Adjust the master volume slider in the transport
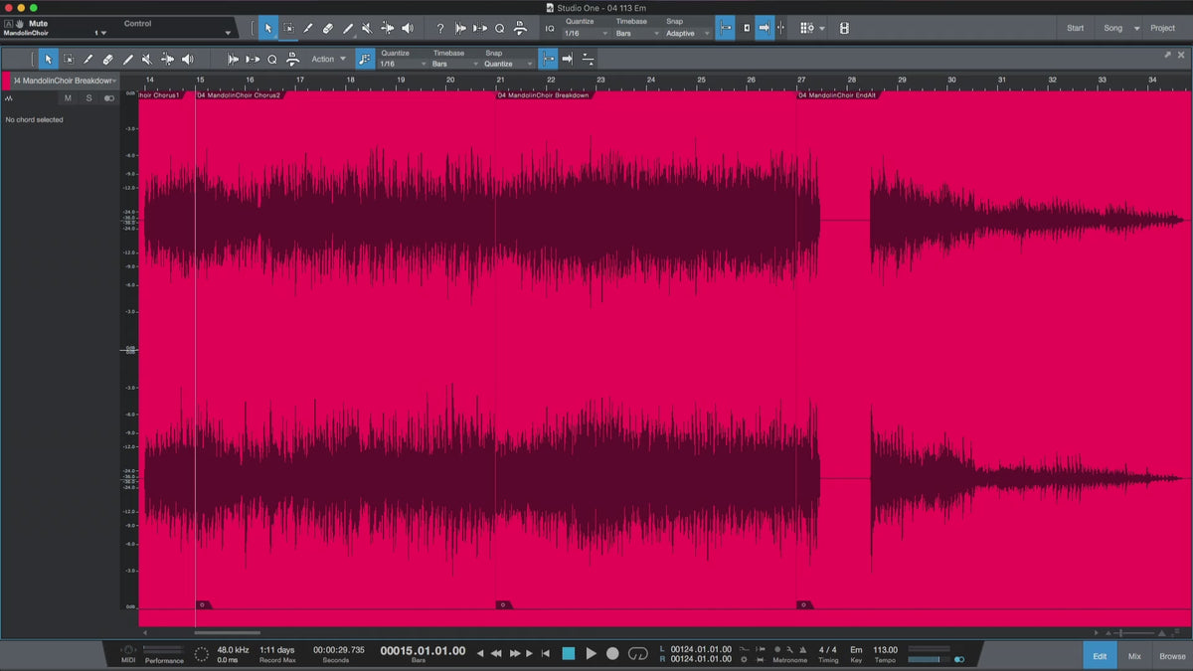The width and height of the screenshot is (1193, 671). coord(928,659)
